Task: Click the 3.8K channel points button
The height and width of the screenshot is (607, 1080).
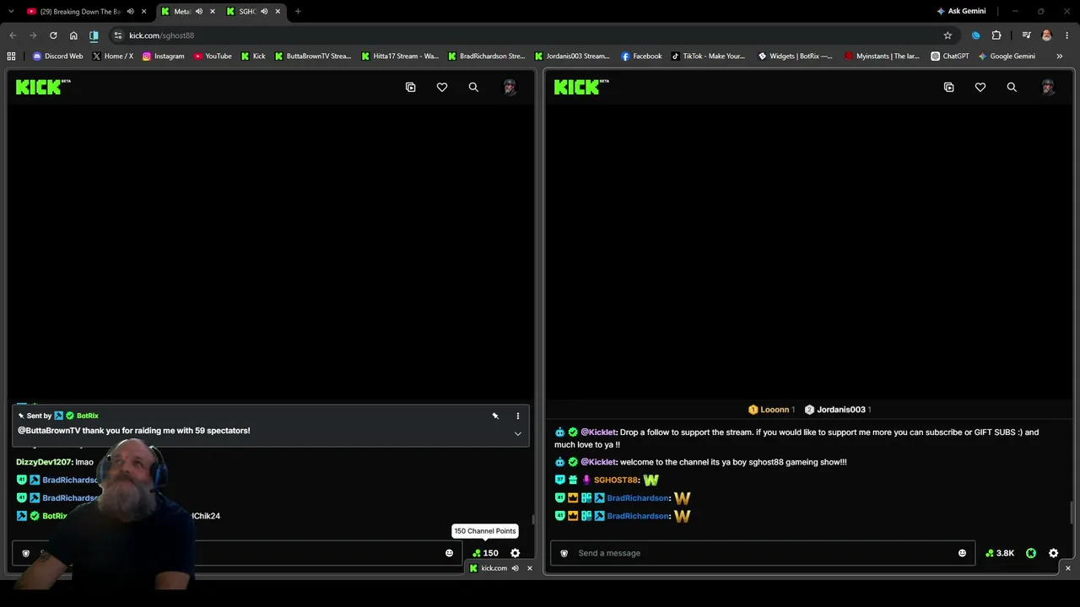Action: point(1000,553)
